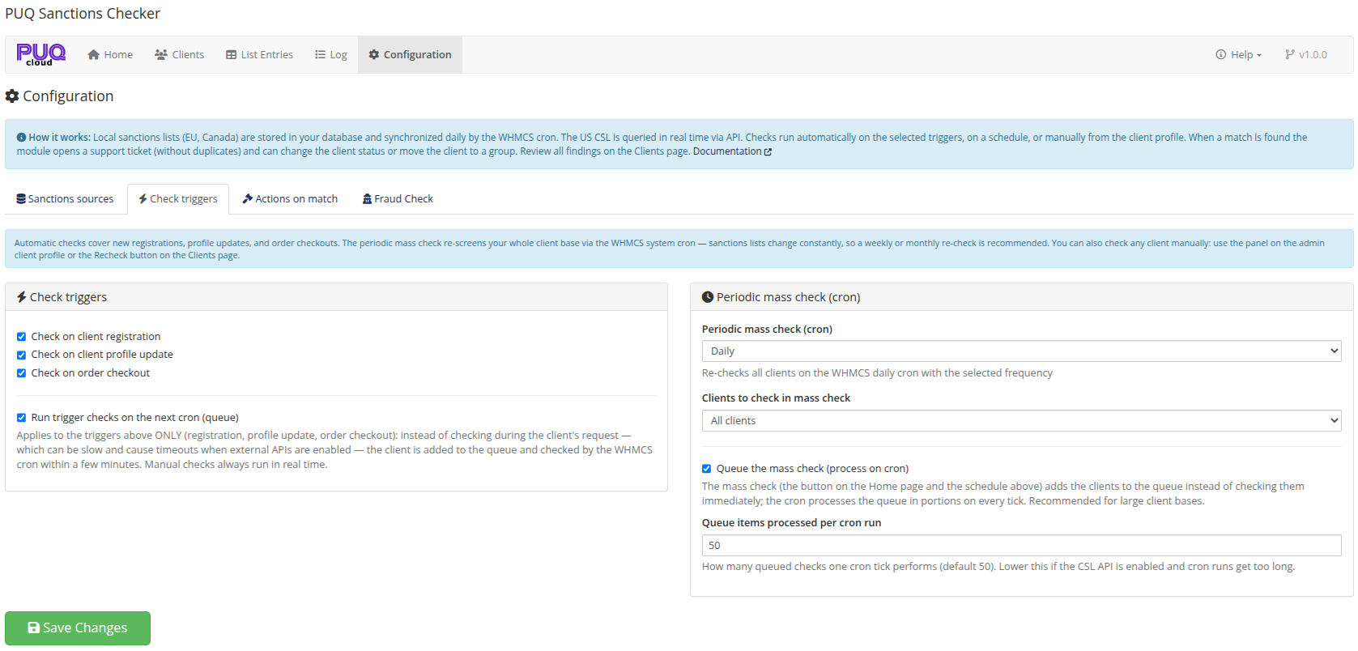Click the 'PUQ Sanctions Checker' page title

(x=83, y=14)
